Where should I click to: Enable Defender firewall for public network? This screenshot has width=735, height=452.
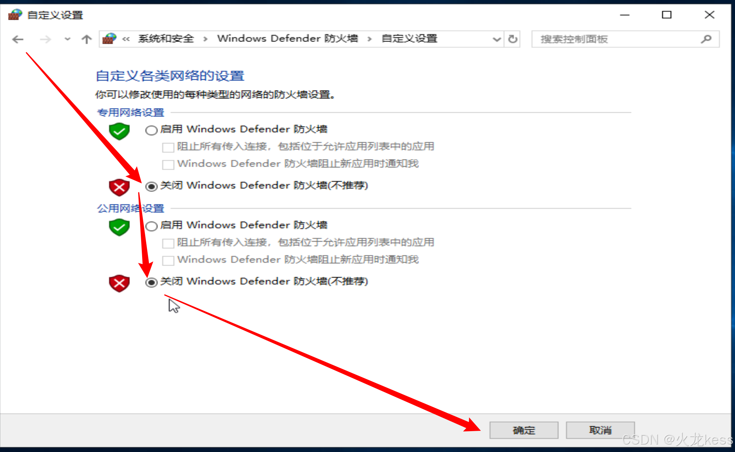pos(151,226)
